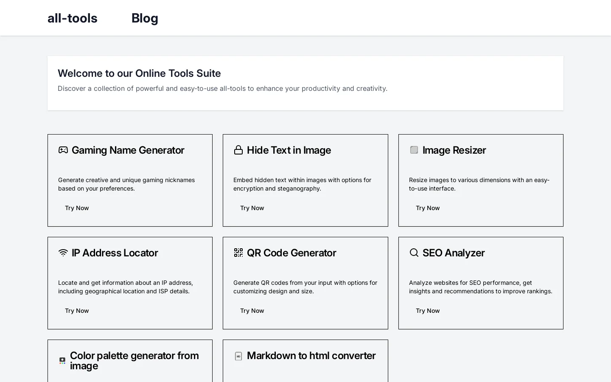Screen dimensions: 611x382
Task: Click the 'Analyze websites for SEO performance' description
Action: (481, 287)
